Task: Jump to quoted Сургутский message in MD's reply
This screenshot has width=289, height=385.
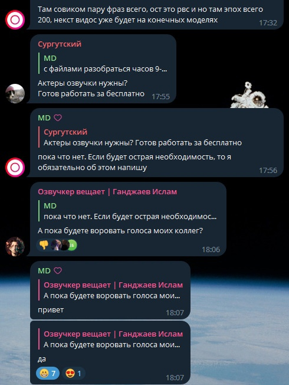Action: point(140,138)
